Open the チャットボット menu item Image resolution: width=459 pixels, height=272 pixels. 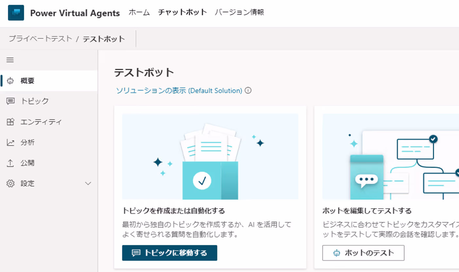coord(183,12)
